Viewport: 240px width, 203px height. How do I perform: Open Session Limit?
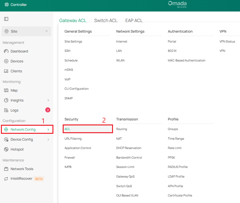[x=125, y=167]
